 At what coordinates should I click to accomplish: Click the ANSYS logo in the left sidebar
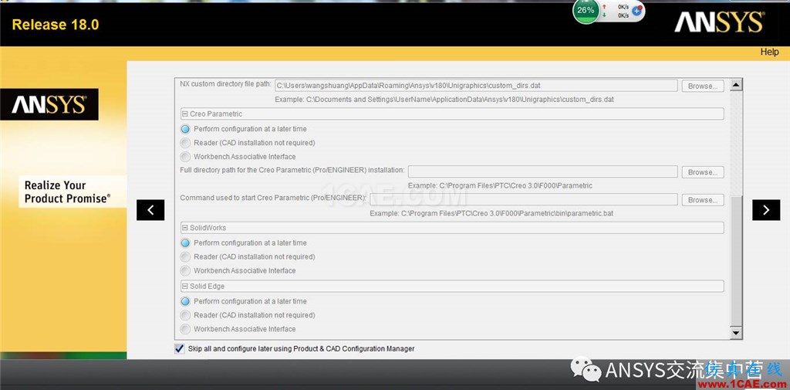(x=49, y=104)
